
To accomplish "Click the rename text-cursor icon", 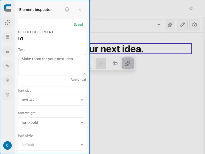I will pyautogui.click(x=115, y=63).
